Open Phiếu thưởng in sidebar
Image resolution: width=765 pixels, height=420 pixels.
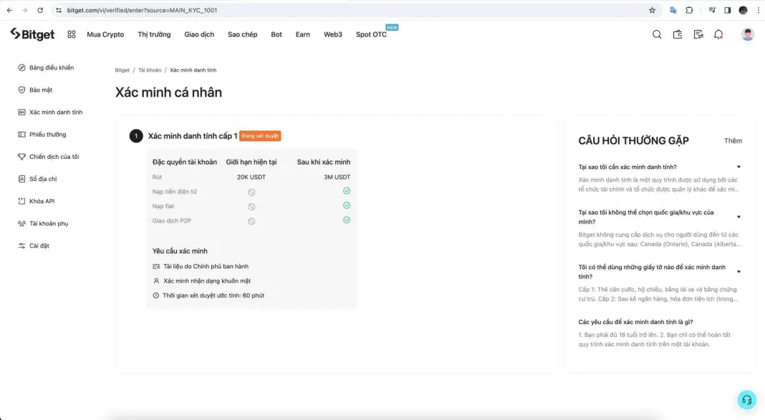42,135
